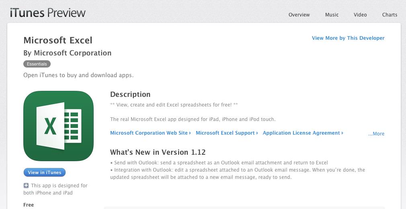Click the iTunes Preview logo

[x=48, y=13]
